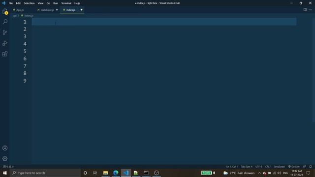Viewport: 315px width, 177px height.
Task: Change the CRLF end of line sequence
Action: click(268, 167)
